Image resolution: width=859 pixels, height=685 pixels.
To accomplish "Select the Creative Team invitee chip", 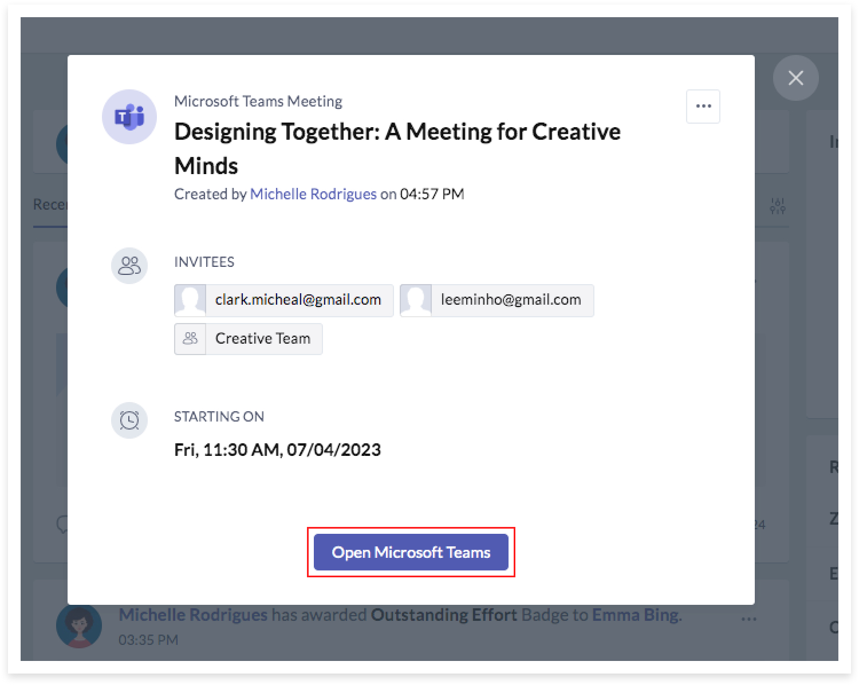I will [249, 339].
